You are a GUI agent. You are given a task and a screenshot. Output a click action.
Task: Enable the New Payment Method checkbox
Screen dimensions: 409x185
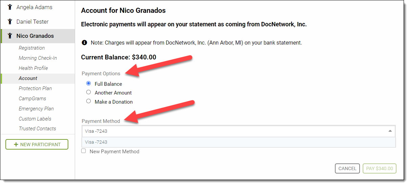[84, 151]
